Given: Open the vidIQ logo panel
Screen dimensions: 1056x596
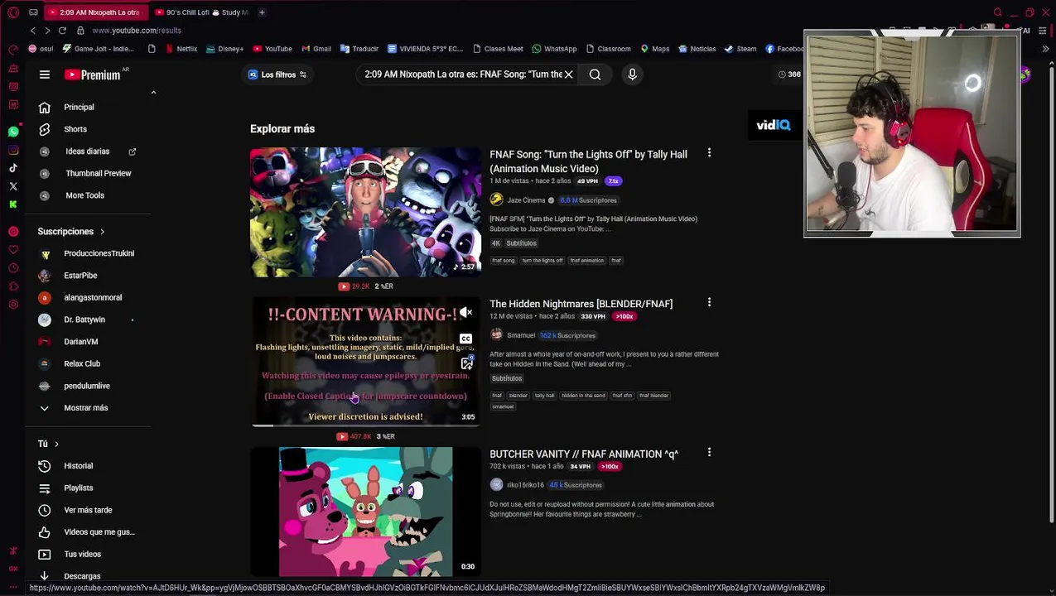Looking at the screenshot, I should click(774, 125).
